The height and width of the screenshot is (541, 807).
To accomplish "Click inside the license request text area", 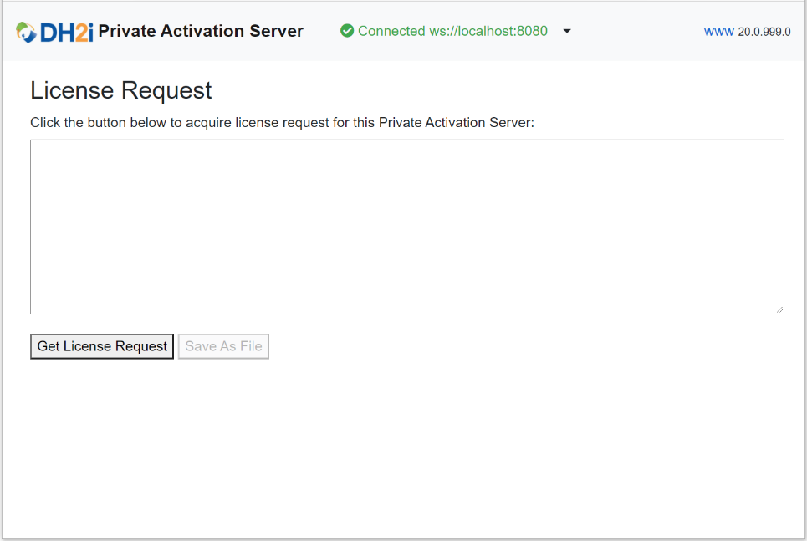I will (407, 226).
